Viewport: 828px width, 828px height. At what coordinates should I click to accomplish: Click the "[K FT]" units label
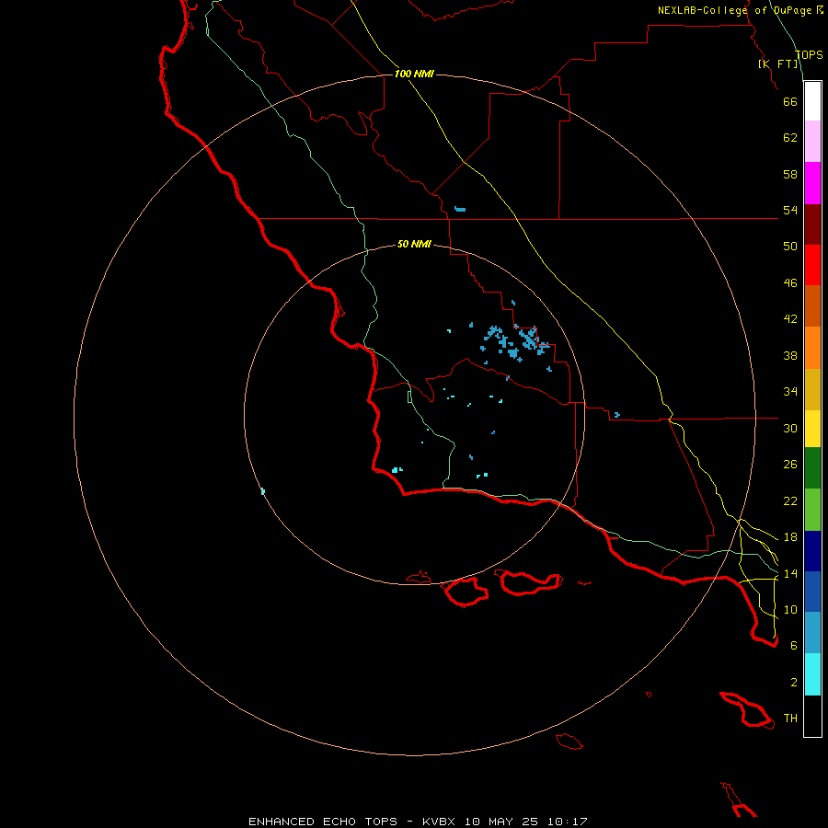pos(778,63)
